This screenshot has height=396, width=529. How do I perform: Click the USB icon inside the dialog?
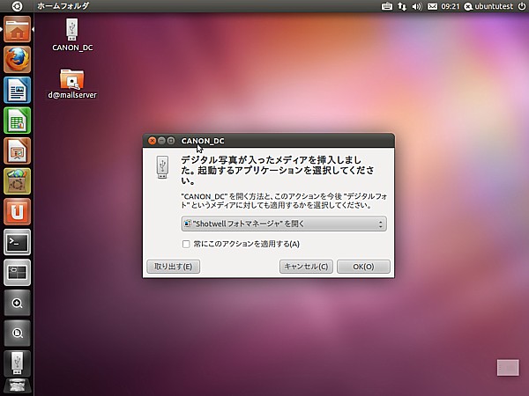162,167
